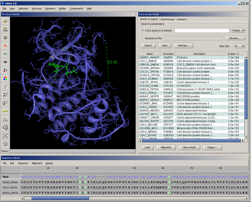Select the yellow ruler distance tool
Screen dimensions: 251x202
(5, 111)
